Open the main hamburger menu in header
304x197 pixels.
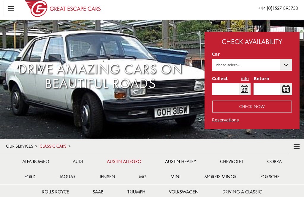coord(11,9)
